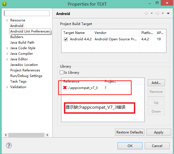Open the Project References page
This screenshot has width=174, height=154.
pos(25,70)
